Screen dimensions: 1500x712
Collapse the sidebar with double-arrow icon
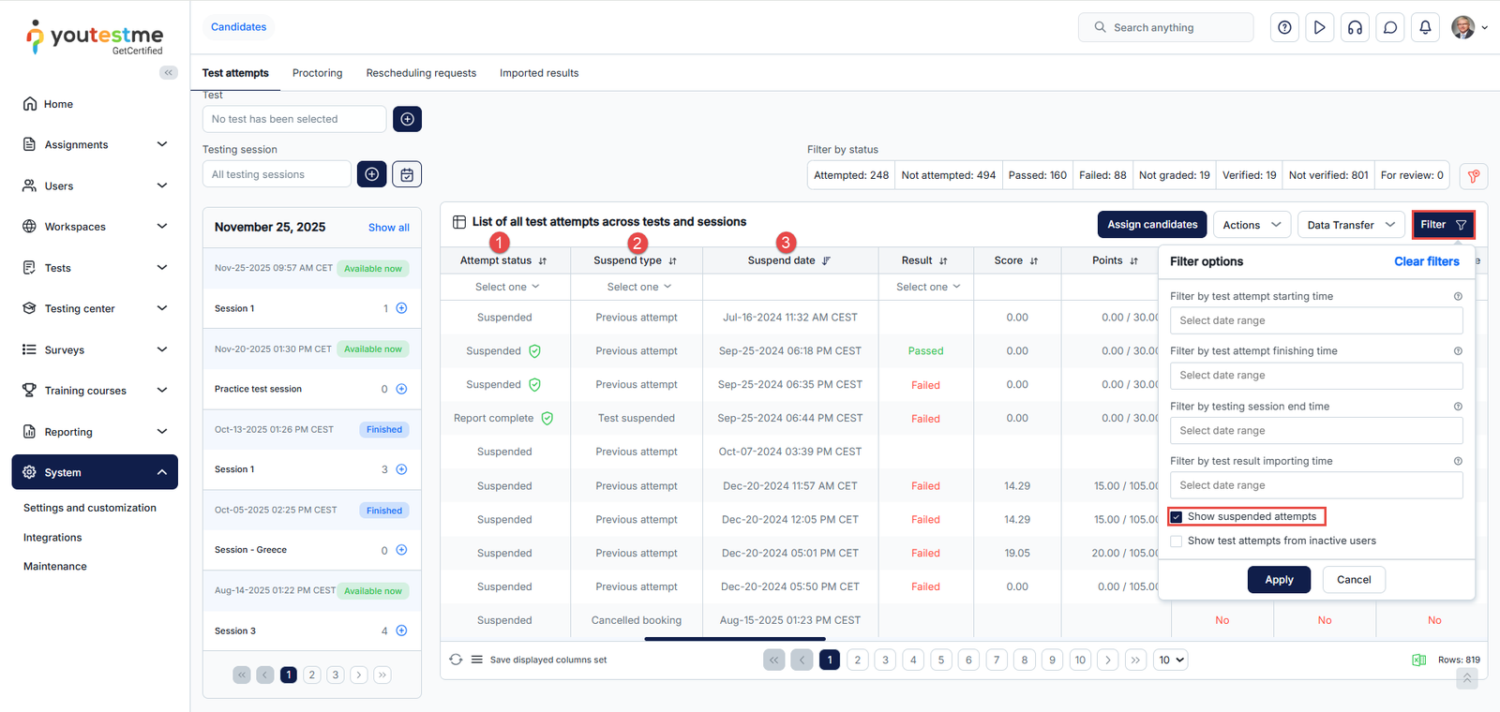pyautogui.click(x=169, y=72)
